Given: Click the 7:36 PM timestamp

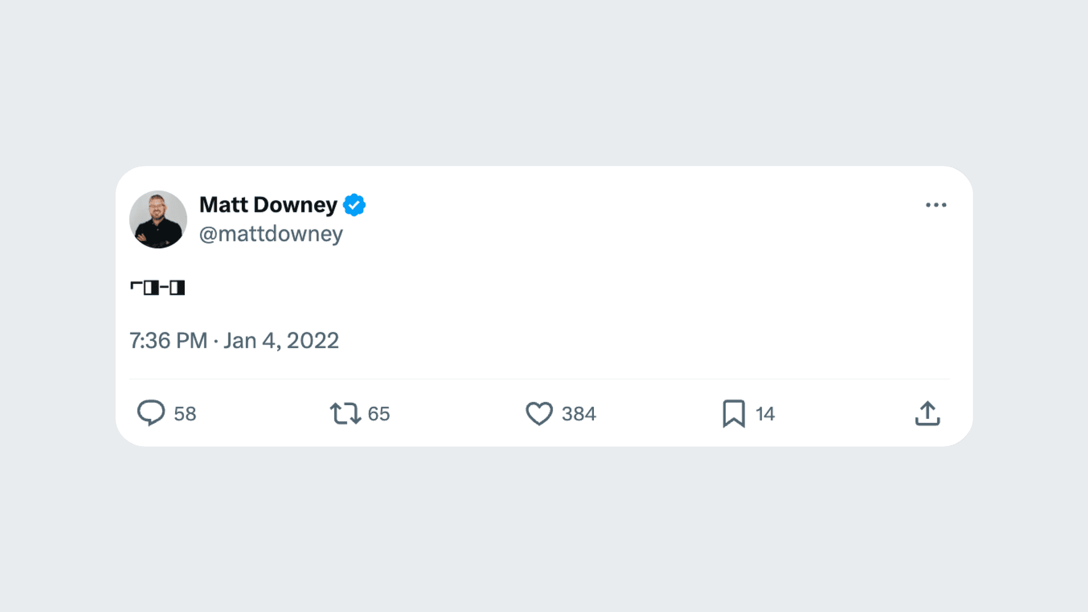Looking at the screenshot, I should point(168,341).
